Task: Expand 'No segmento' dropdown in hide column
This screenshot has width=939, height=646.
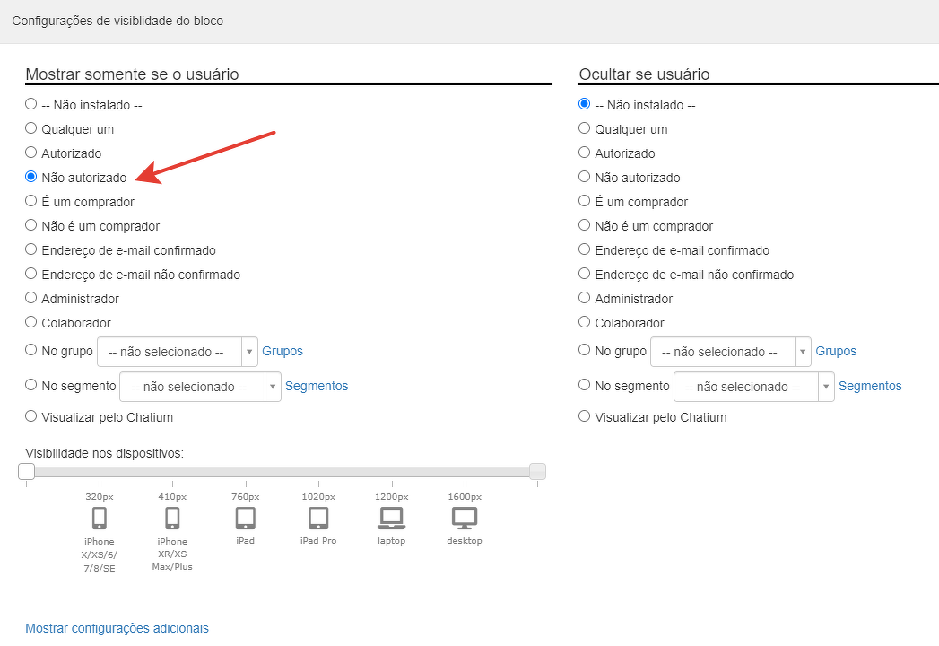Action: click(753, 387)
